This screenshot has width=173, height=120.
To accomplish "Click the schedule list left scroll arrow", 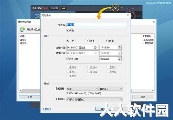I will pos(20,91).
